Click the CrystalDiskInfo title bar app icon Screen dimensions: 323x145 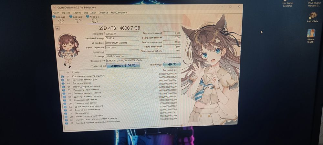point(55,7)
